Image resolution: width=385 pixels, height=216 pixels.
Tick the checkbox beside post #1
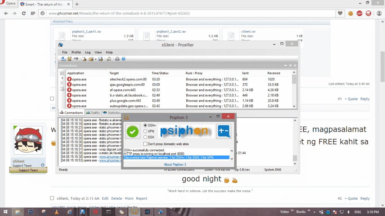pyautogui.click(x=52, y=98)
